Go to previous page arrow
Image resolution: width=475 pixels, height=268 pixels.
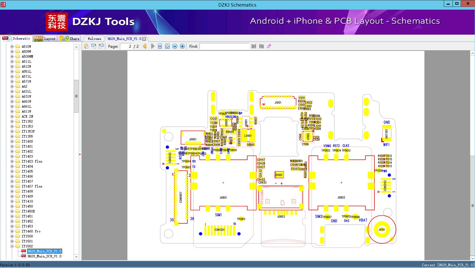coord(145,46)
